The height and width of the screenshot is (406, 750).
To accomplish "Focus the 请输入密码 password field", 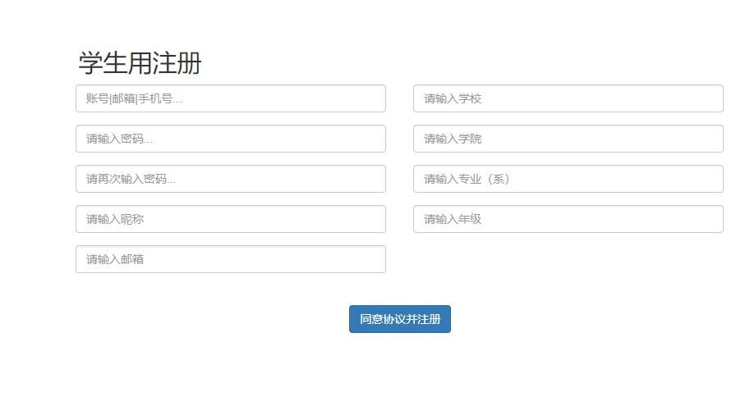I will click(x=230, y=139).
